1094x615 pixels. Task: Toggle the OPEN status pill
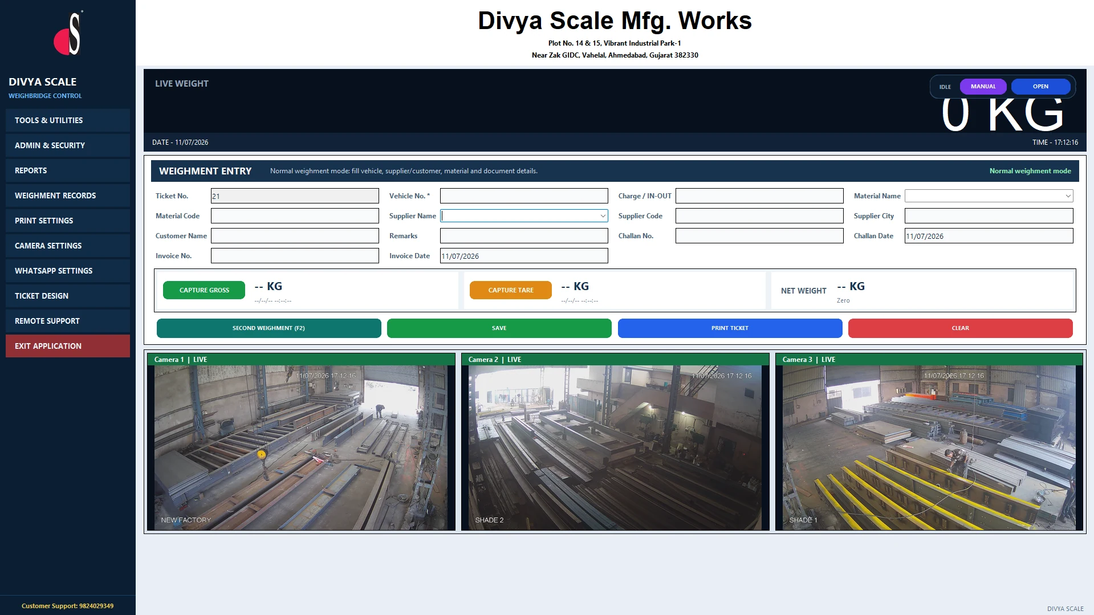point(1040,87)
